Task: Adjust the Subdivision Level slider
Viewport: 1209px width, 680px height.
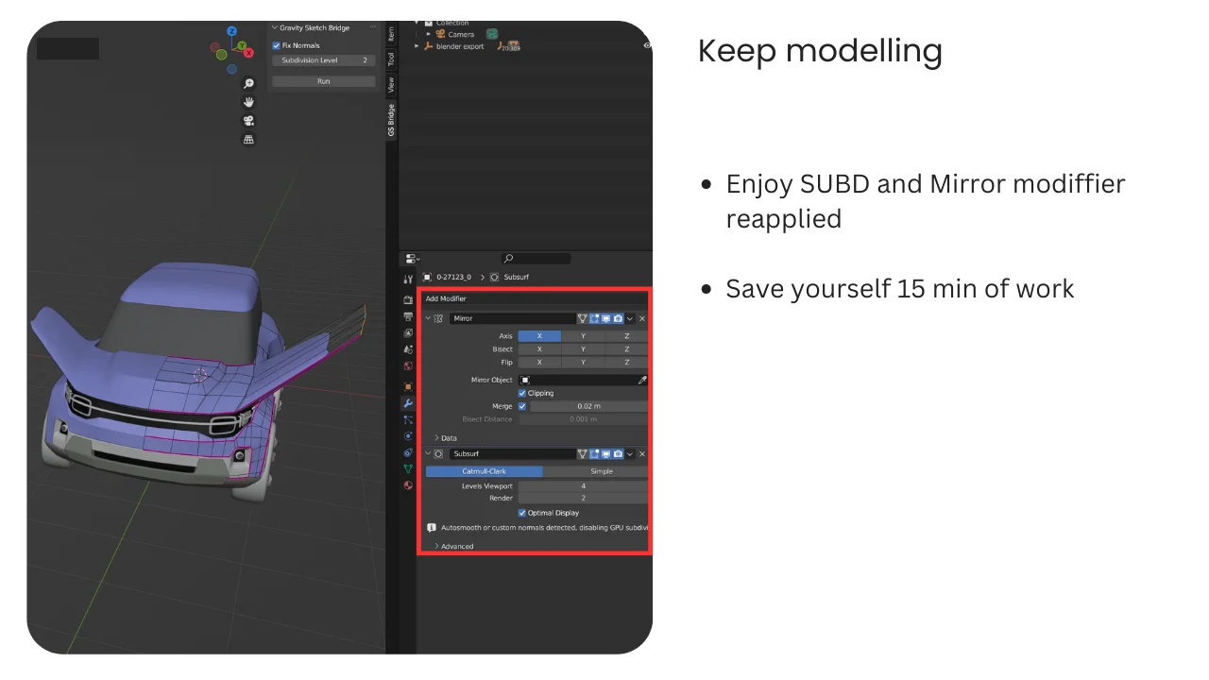Action: pyautogui.click(x=323, y=59)
